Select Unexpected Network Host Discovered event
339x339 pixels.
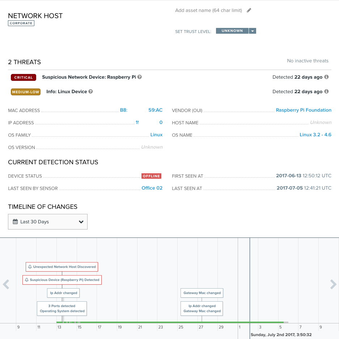(x=62, y=267)
